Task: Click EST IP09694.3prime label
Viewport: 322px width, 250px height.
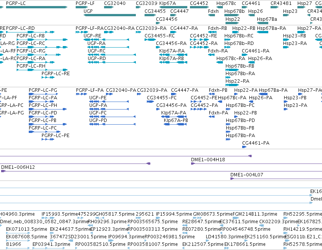Action: pyautogui.click(x=126, y=237)
